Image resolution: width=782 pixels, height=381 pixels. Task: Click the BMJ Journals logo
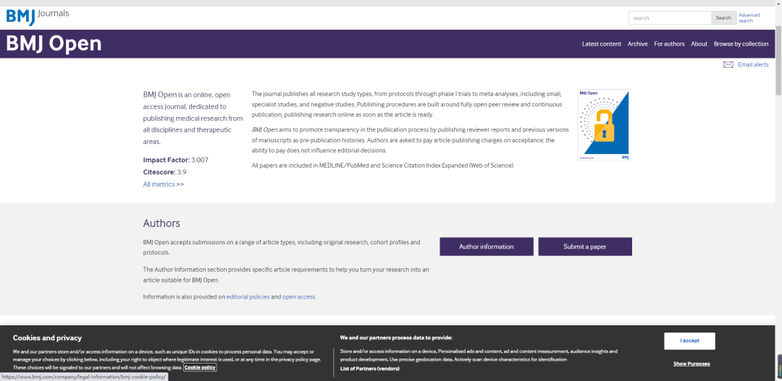pyautogui.click(x=38, y=17)
